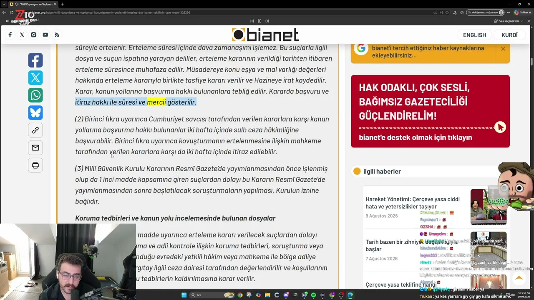Viewport: 534px width, 300px height.
Task: Open Google Chrome from the taskbar
Action: pos(240,295)
